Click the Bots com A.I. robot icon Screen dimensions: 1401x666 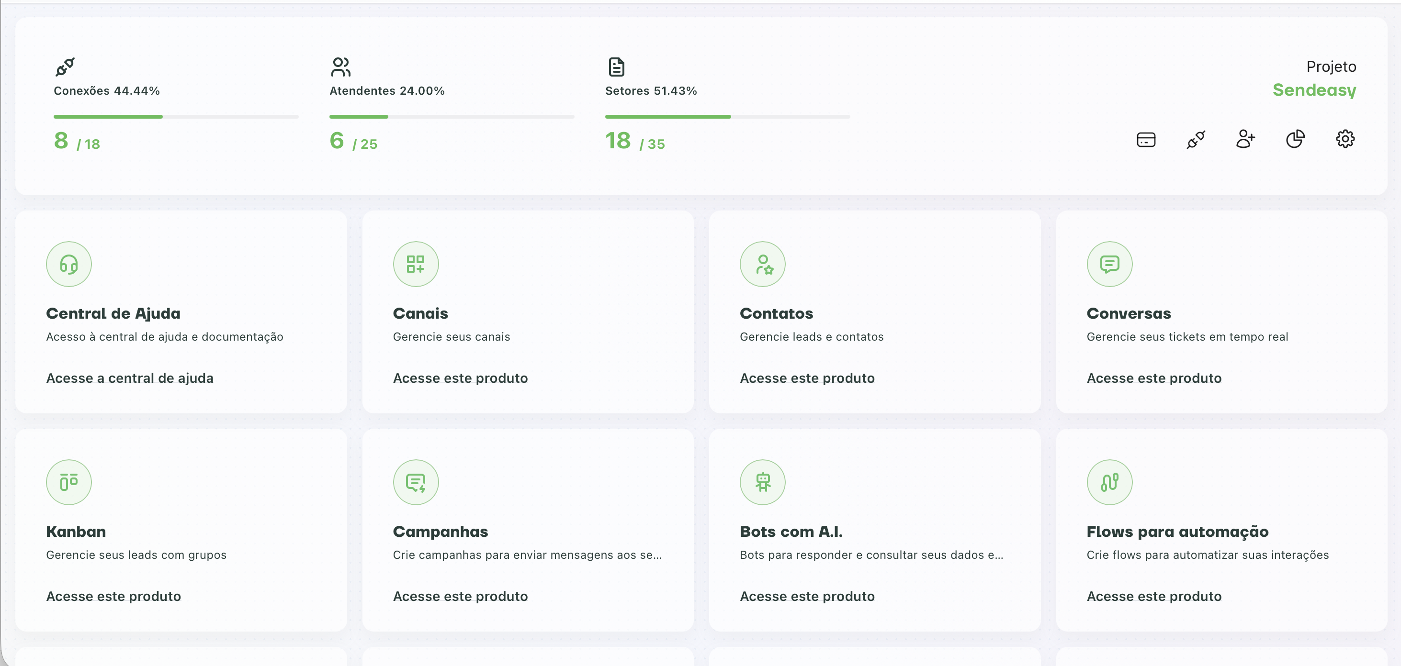(x=762, y=482)
